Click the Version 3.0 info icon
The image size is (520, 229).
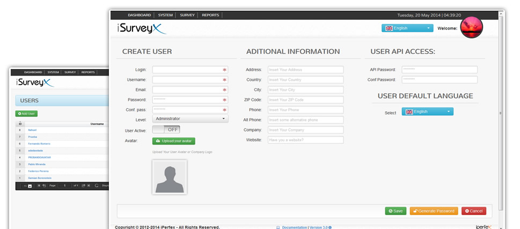(330, 227)
